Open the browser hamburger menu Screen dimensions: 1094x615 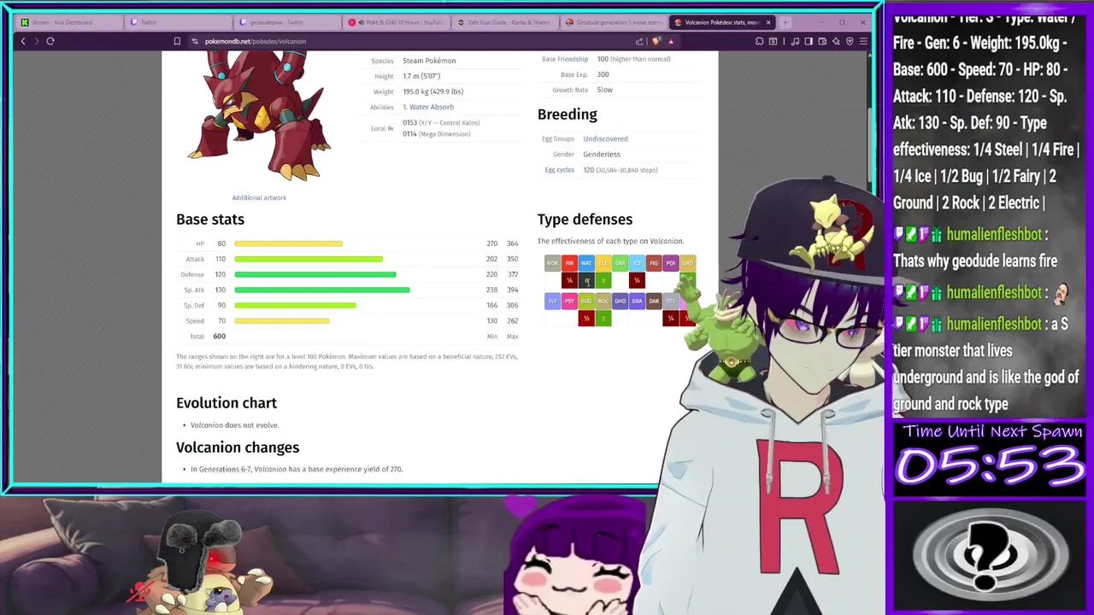[x=863, y=41]
